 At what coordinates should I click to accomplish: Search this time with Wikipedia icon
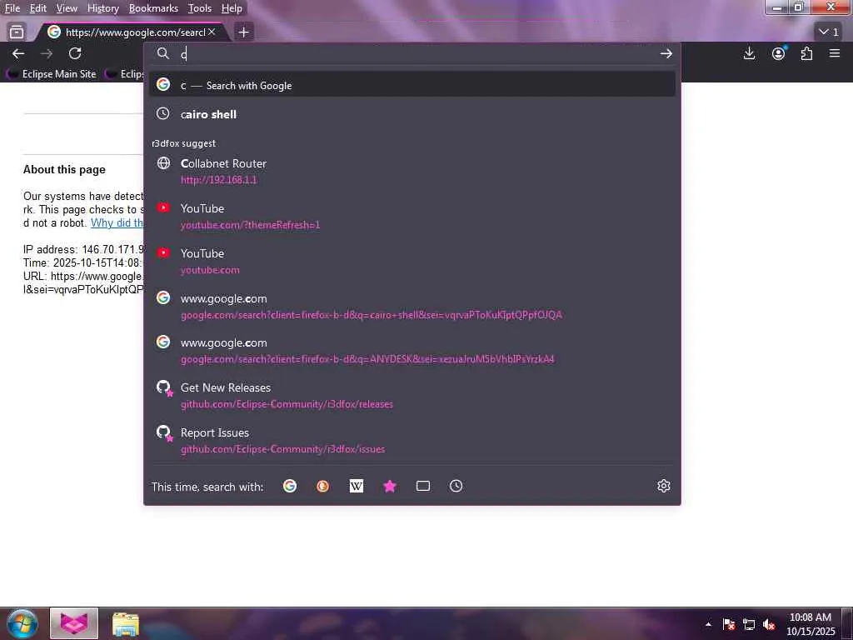pyautogui.click(x=357, y=486)
